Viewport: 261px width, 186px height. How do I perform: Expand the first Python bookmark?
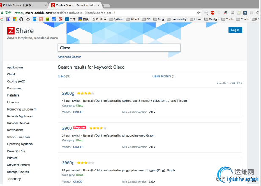pyautogui.click(x=99, y=19)
